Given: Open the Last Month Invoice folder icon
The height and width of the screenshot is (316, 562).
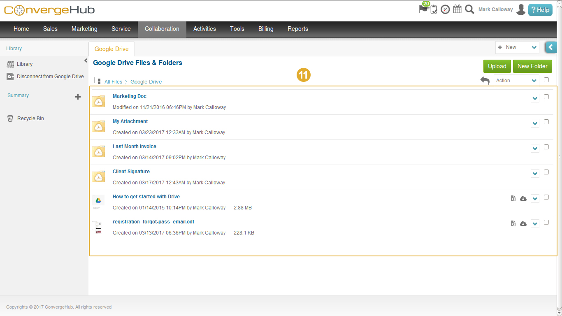Looking at the screenshot, I should point(99,151).
